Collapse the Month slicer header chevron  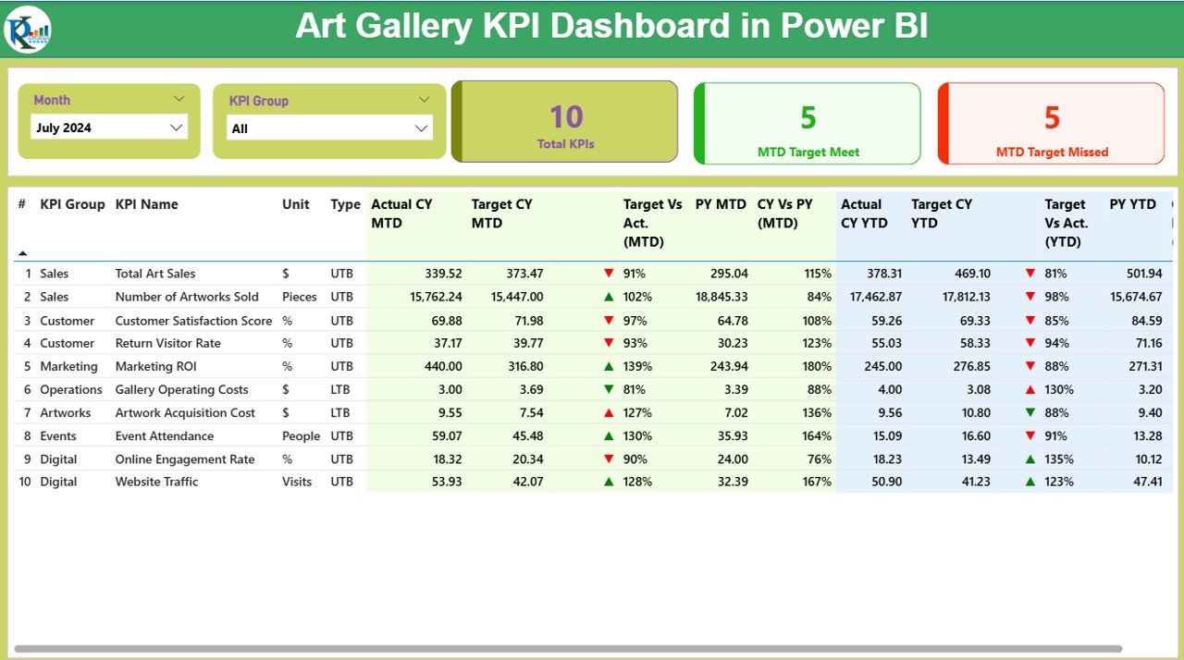pyautogui.click(x=179, y=99)
